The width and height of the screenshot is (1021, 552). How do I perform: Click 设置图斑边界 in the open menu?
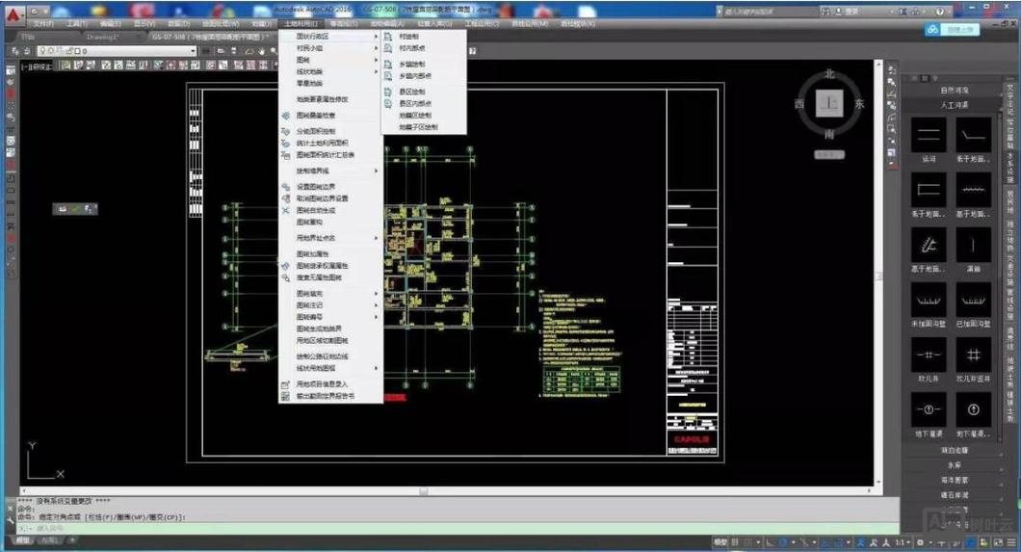tap(316, 187)
